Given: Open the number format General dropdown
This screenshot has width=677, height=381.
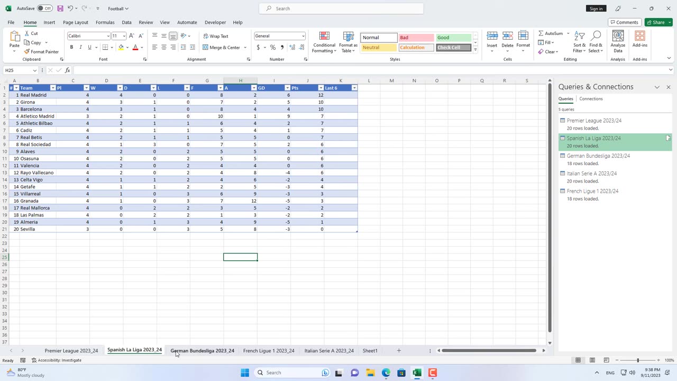Looking at the screenshot, I should tap(303, 36).
